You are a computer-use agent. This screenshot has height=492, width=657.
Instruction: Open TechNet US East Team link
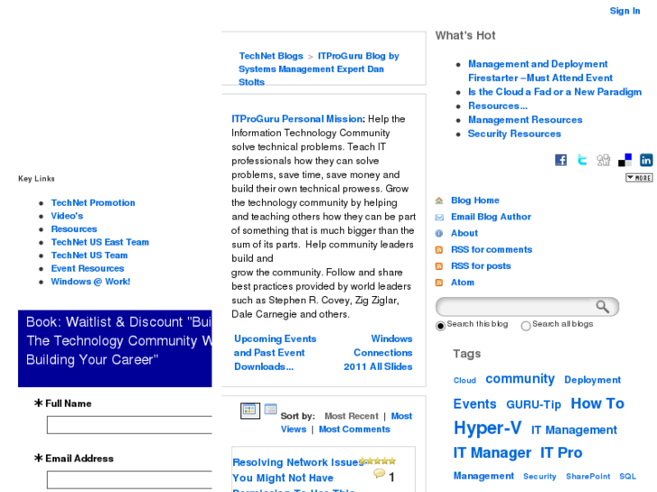tap(99, 242)
